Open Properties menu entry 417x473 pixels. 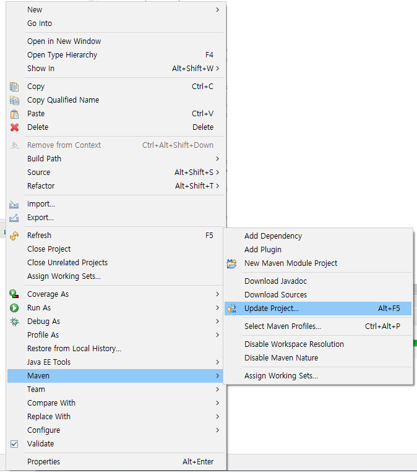coord(43,462)
